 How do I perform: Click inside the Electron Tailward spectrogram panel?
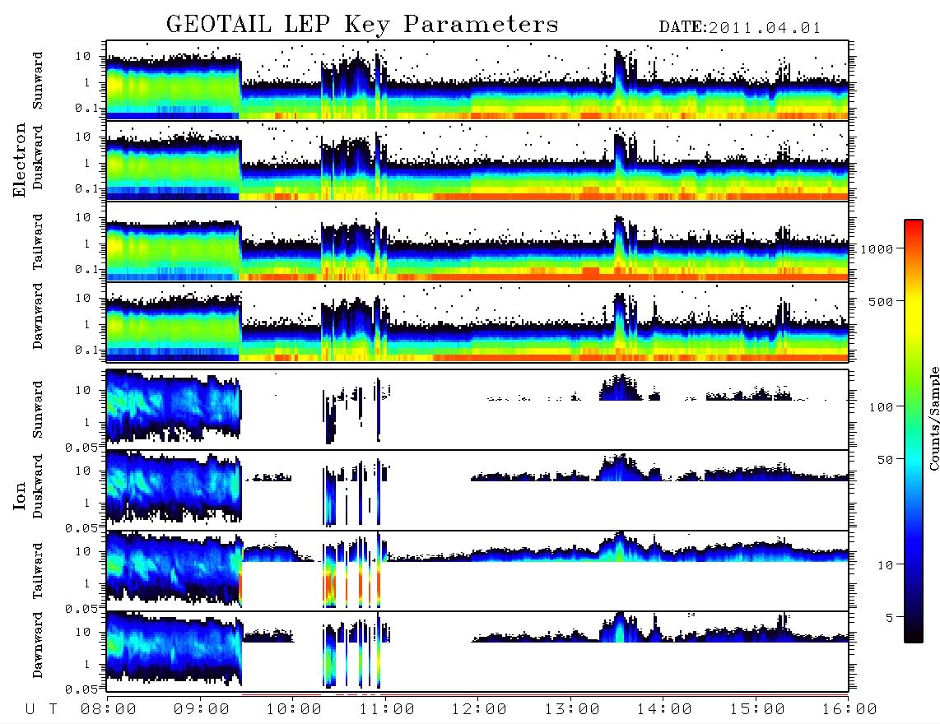coord(477,242)
